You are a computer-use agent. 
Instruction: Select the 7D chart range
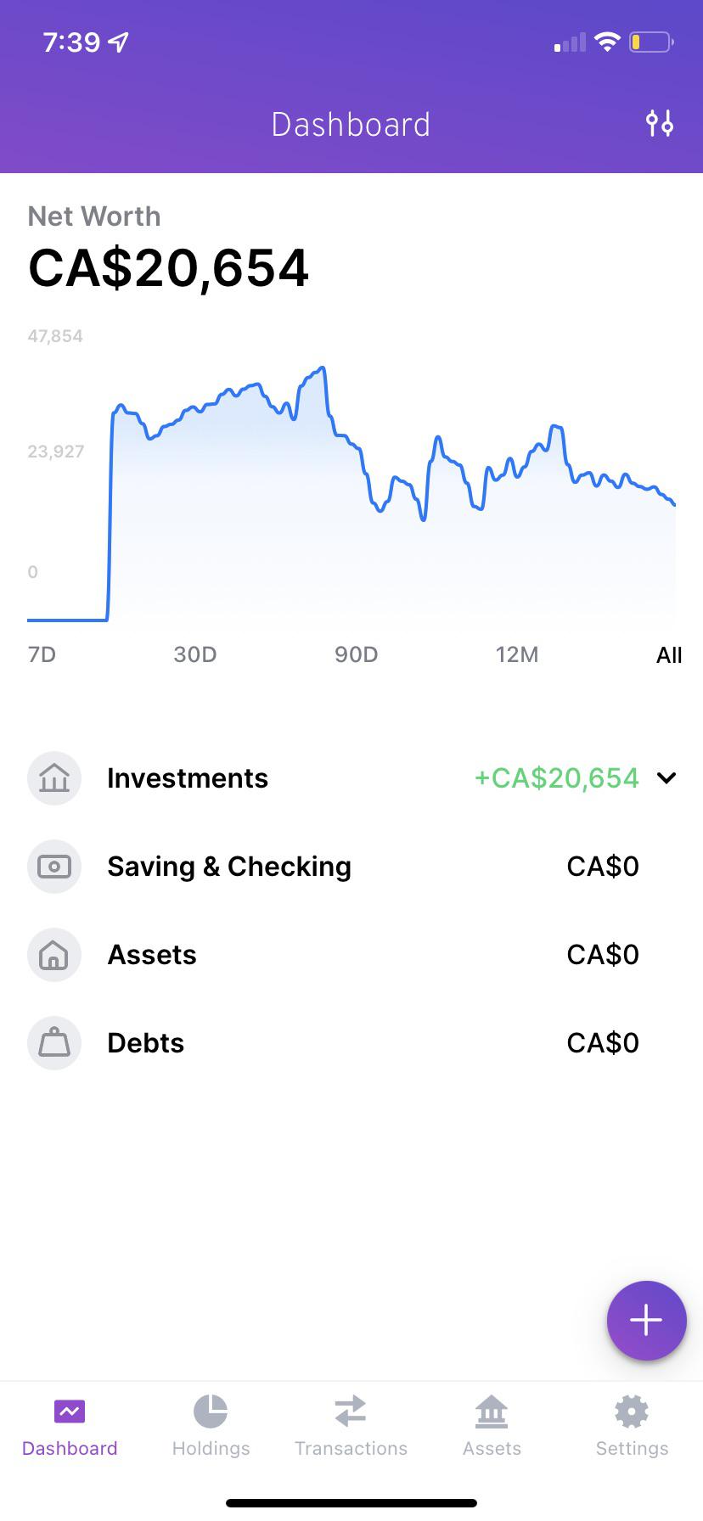pos(42,654)
